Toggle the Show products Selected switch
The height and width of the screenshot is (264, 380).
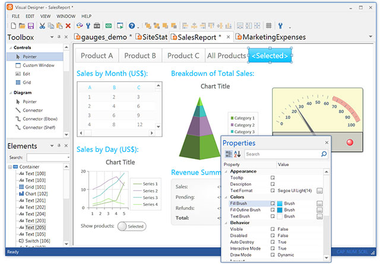pos(132,226)
